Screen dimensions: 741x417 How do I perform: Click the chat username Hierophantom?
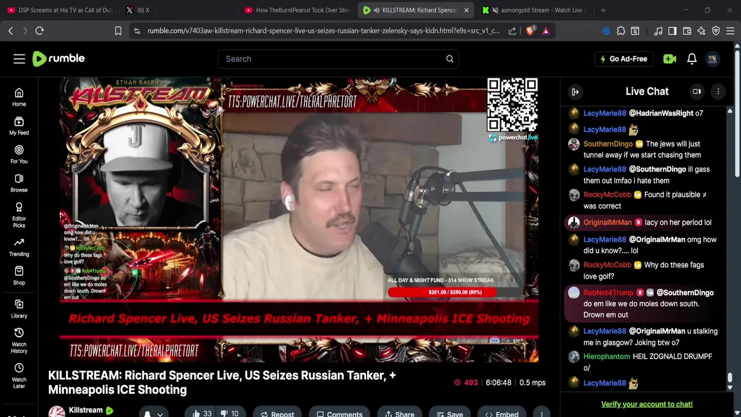click(607, 357)
